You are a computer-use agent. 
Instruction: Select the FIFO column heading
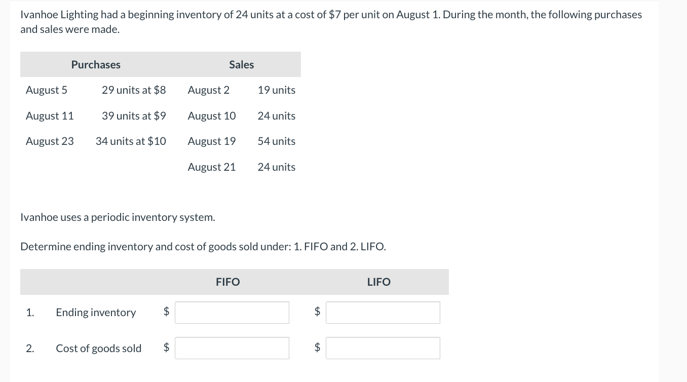click(x=228, y=282)
